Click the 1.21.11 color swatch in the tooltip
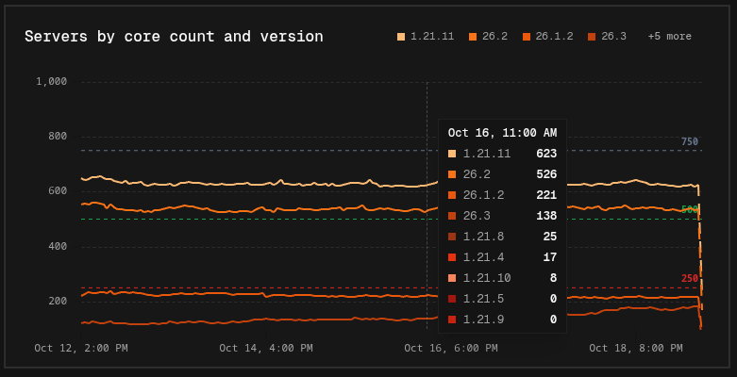737x377 pixels. tap(452, 154)
